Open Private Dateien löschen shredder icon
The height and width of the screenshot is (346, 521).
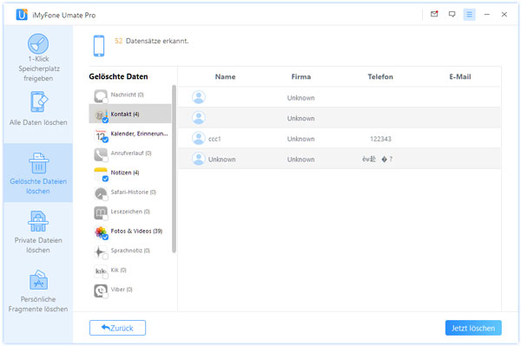38,221
